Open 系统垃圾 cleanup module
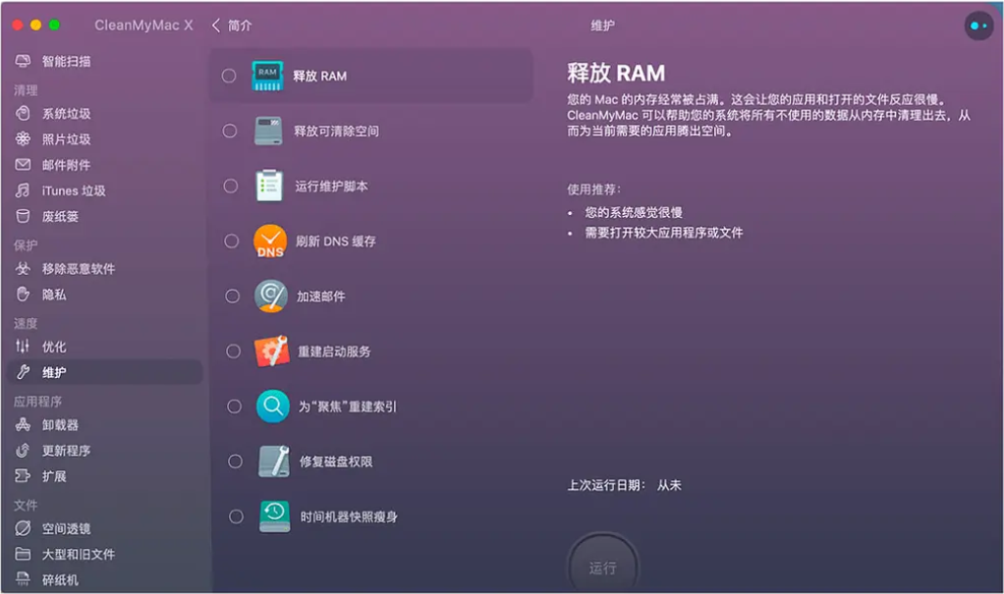The width and height of the screenshot is (1004, 594). tap(54, 114)
